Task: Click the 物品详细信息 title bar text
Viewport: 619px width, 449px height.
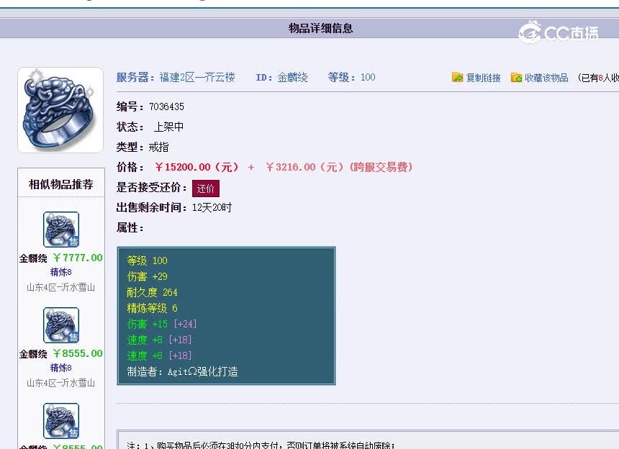Action: pos(320,28)
